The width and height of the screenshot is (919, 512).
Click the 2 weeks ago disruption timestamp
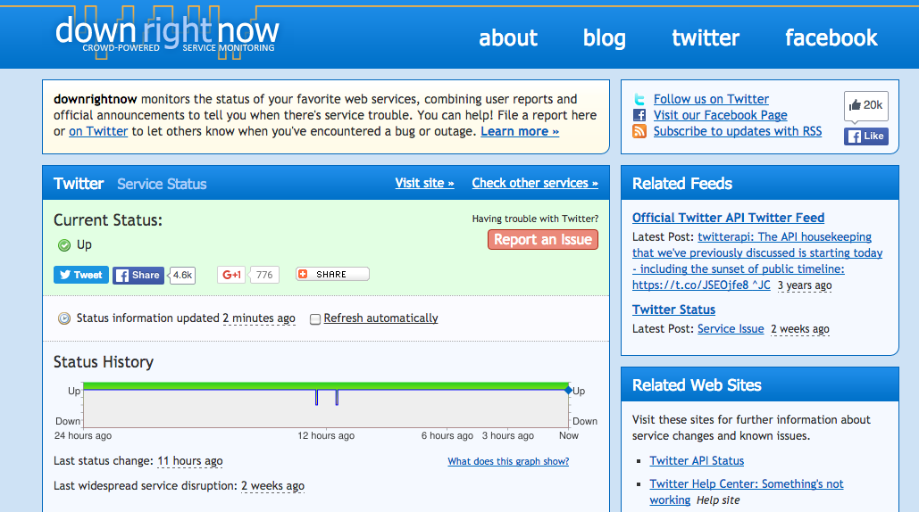coord(272,486)
